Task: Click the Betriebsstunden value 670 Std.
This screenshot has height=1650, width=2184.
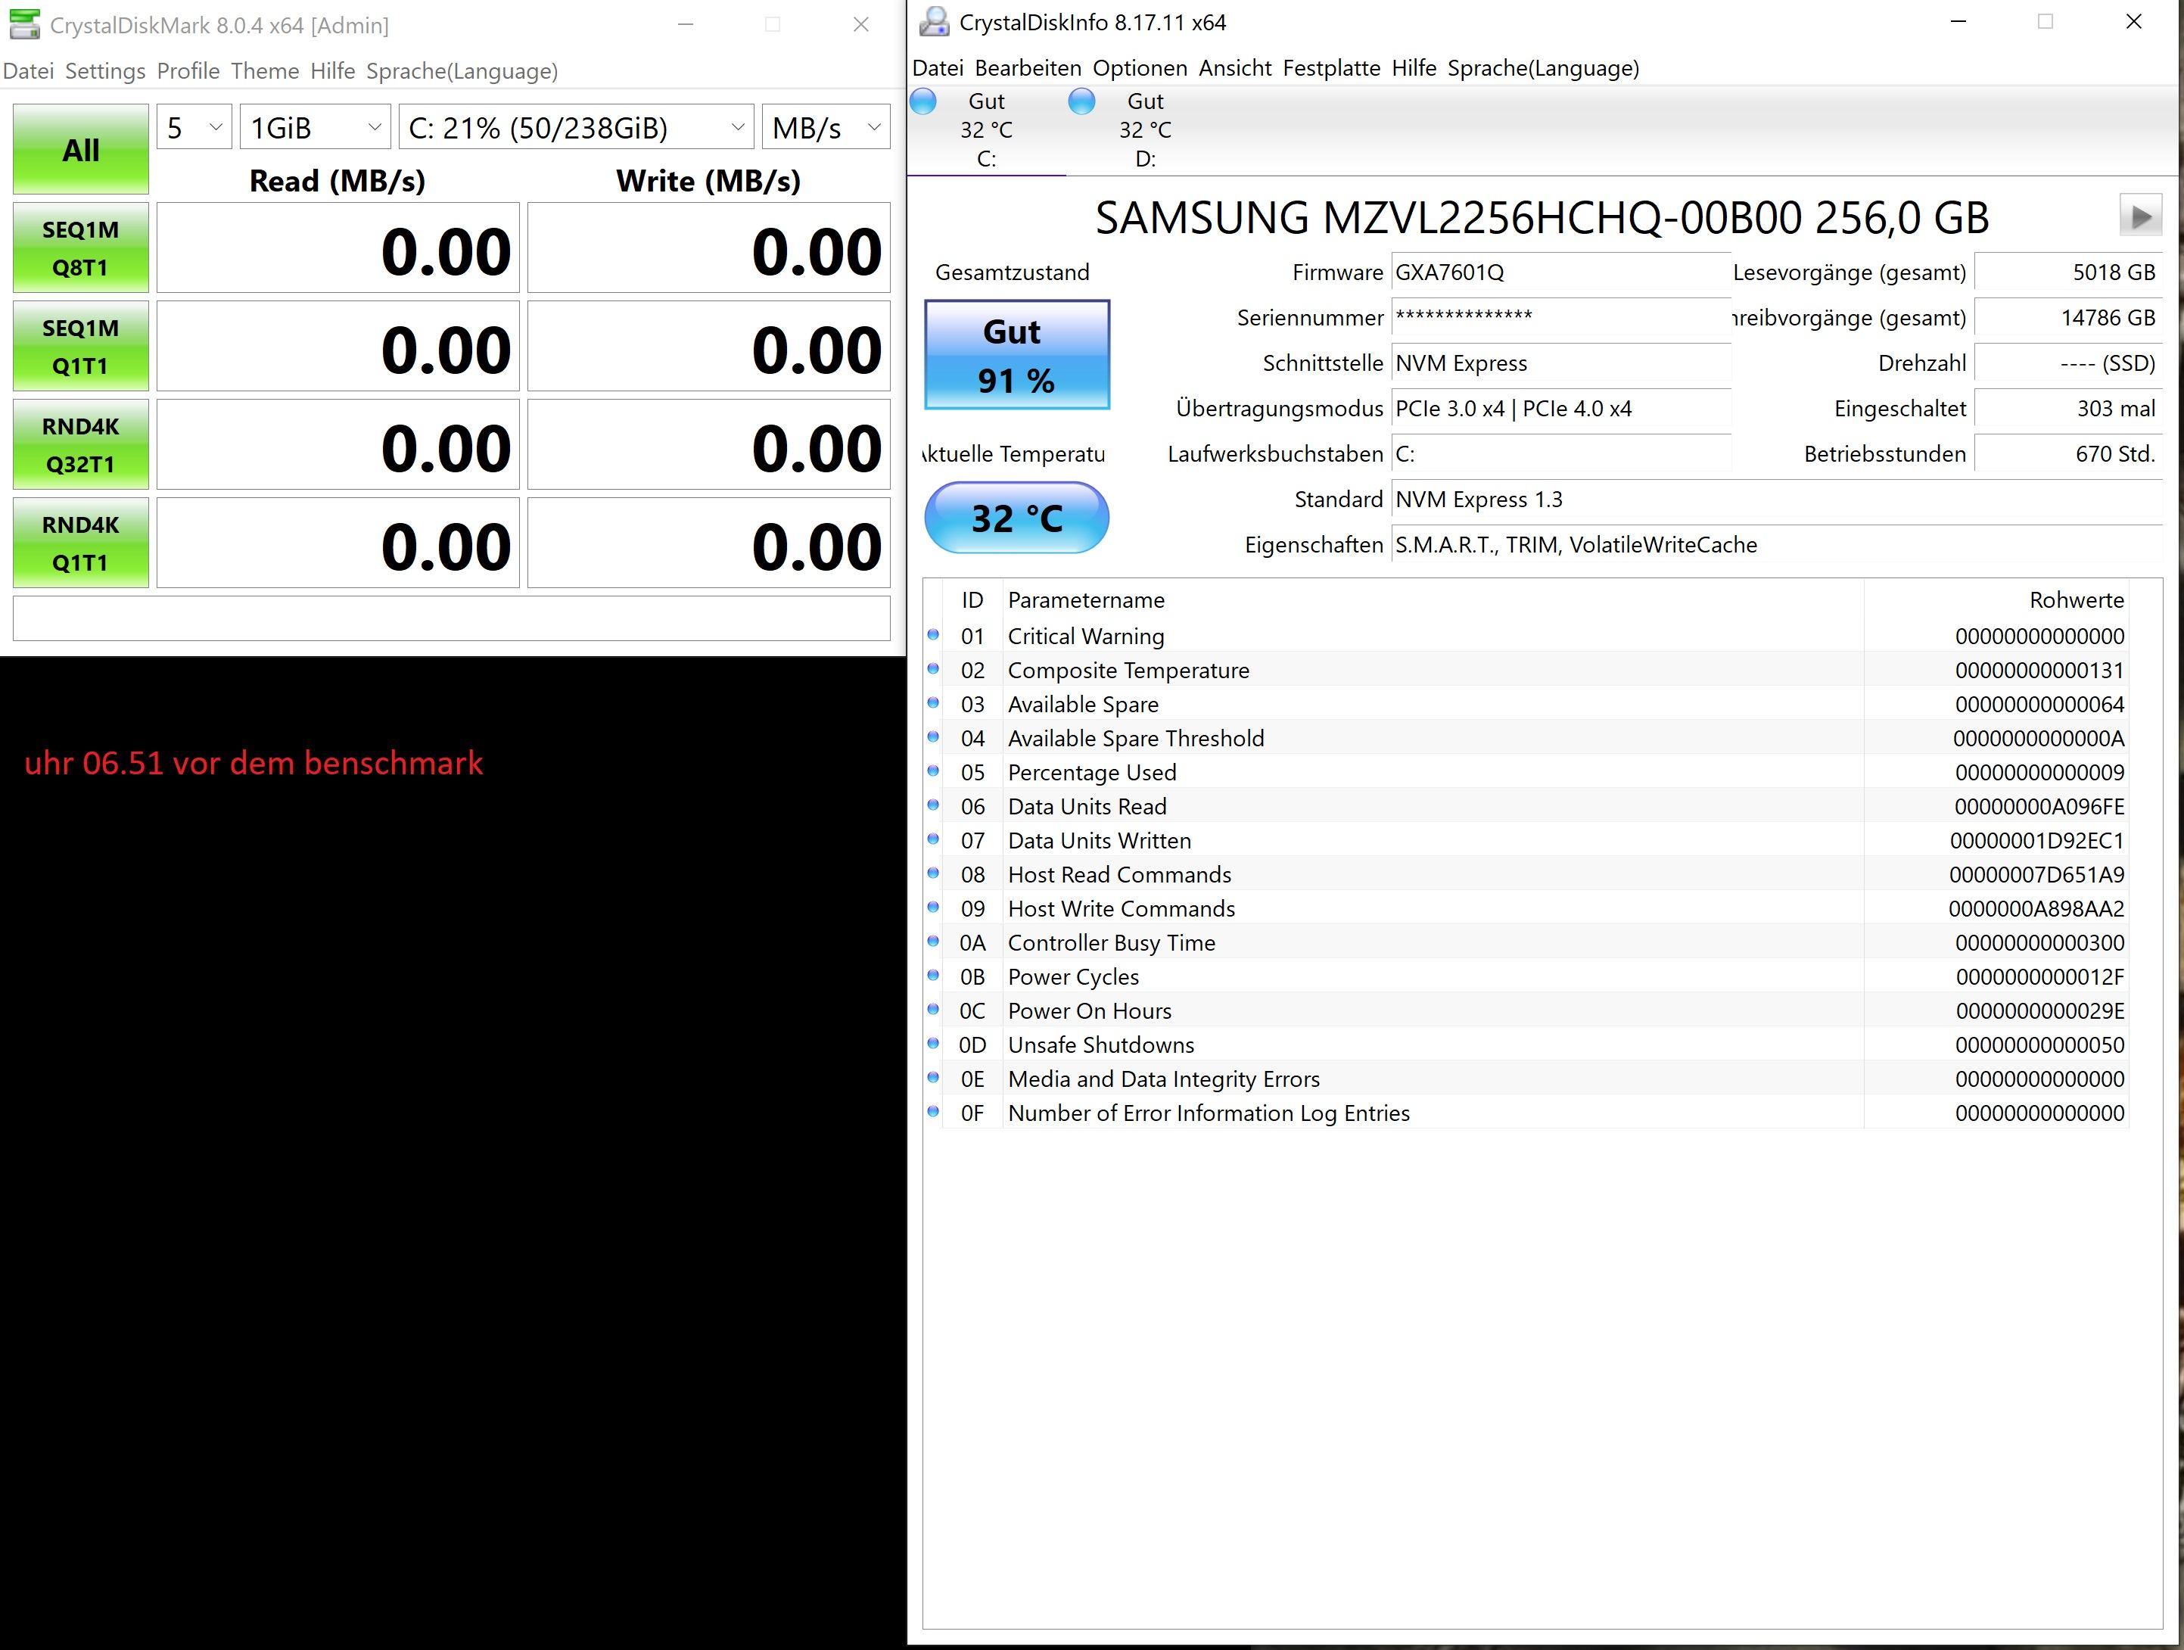Action: 2068,454
